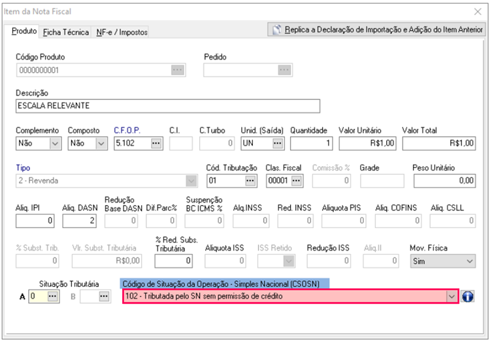Click the blue info icon beside CSOSN

(x=468, y=297)
